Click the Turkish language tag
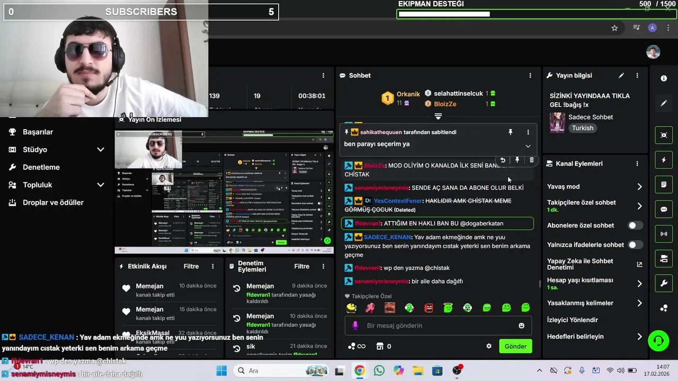 [x=583, y=128]
